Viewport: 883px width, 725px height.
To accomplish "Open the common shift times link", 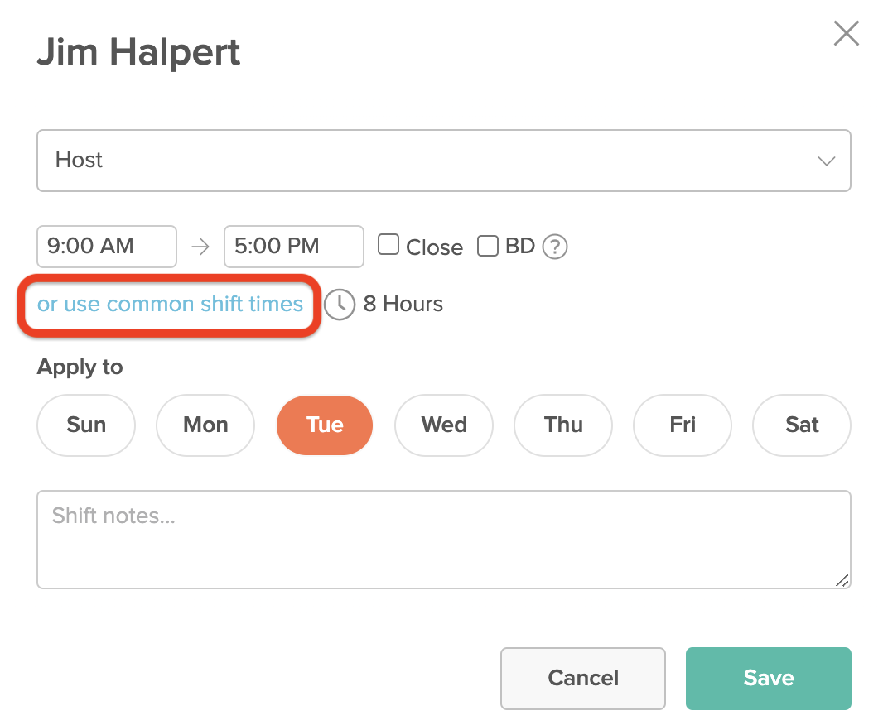I will pyautogui.click(x=170, y=304).
